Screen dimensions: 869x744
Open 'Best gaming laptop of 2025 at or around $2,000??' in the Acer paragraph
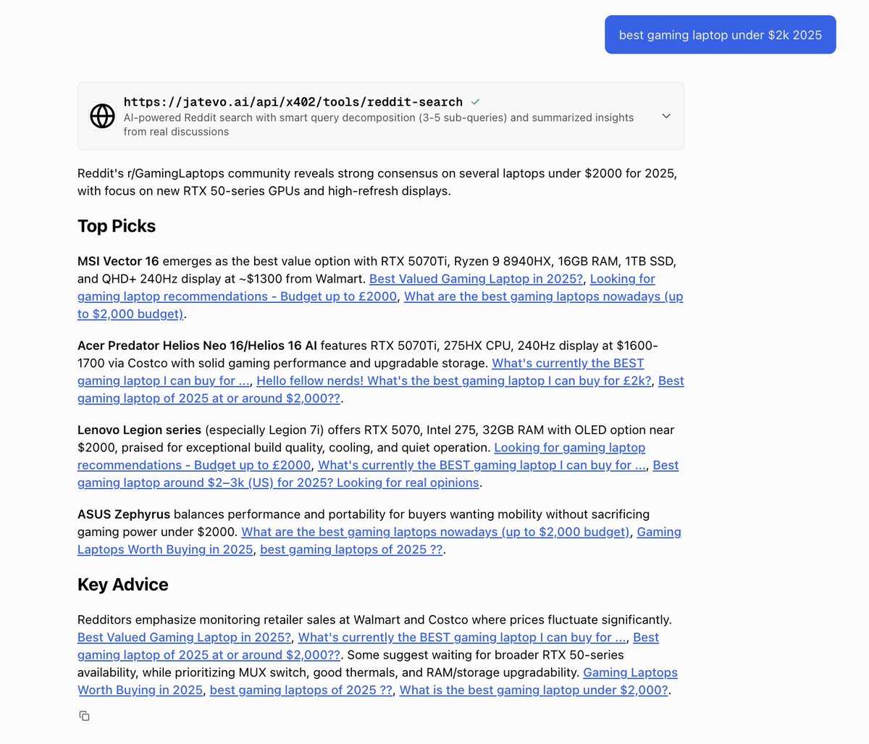pos(209,398)
